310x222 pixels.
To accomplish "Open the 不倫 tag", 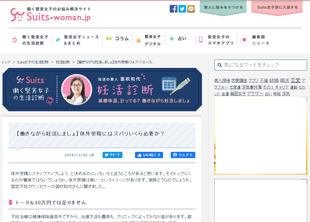I will [264, 80].
